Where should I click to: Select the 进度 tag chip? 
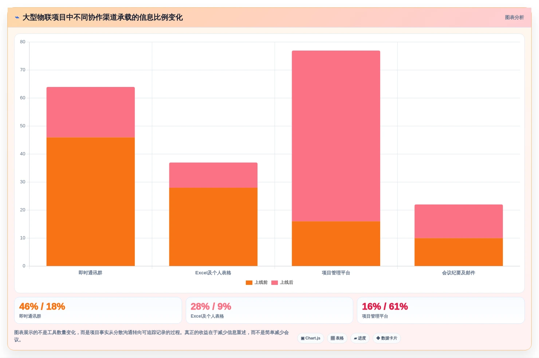(360, 338)
